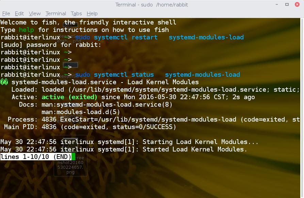Click the window title 'Terminal - sudo /home/rabbit'
This screenshot has height=198, width=304.
(151, 4)
